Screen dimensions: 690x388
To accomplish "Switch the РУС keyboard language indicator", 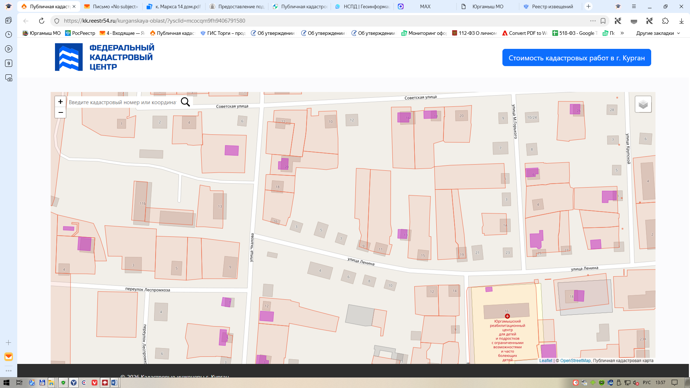I will [x=647, y=383].
